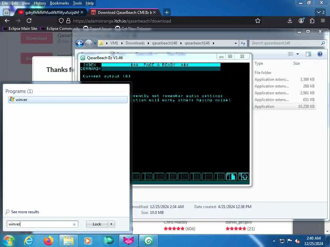Open the Firefox account icon
Screen dimensions: 330x247
tap(301, 21)
